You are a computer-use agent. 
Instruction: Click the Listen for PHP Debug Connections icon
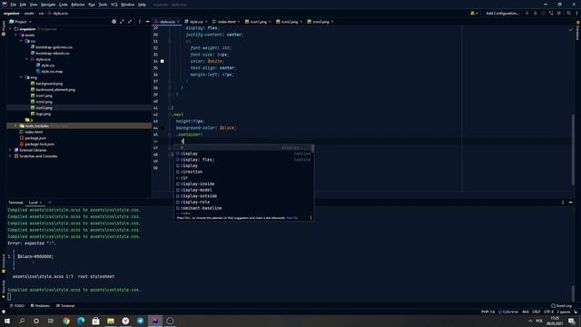551,14
